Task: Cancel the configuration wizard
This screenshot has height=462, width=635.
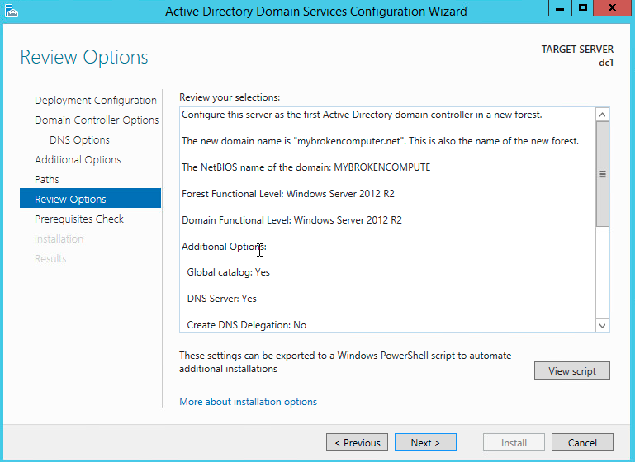Action: pyautogui.click(x=582, y=443)
